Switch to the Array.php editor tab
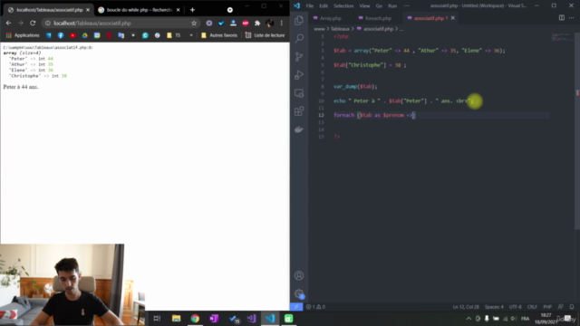This screenshot has height=326, width=580. 330,18
